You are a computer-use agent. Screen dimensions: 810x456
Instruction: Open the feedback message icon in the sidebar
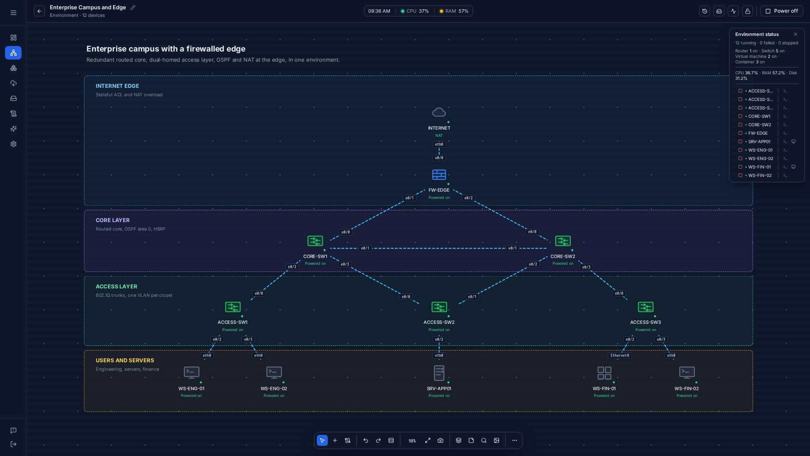point(13,431)
